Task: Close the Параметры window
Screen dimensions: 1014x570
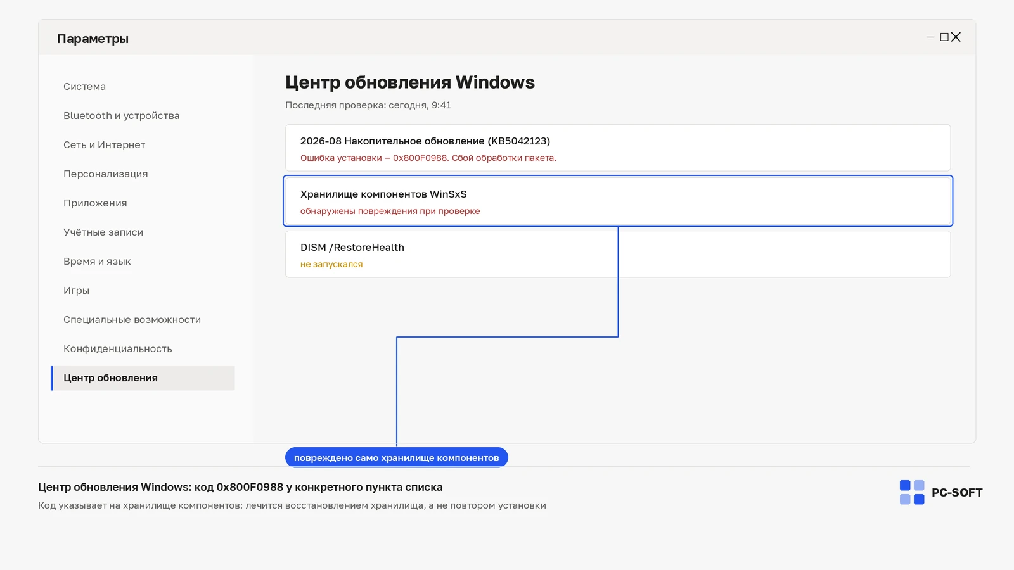Action: click(x=956, y=37)
